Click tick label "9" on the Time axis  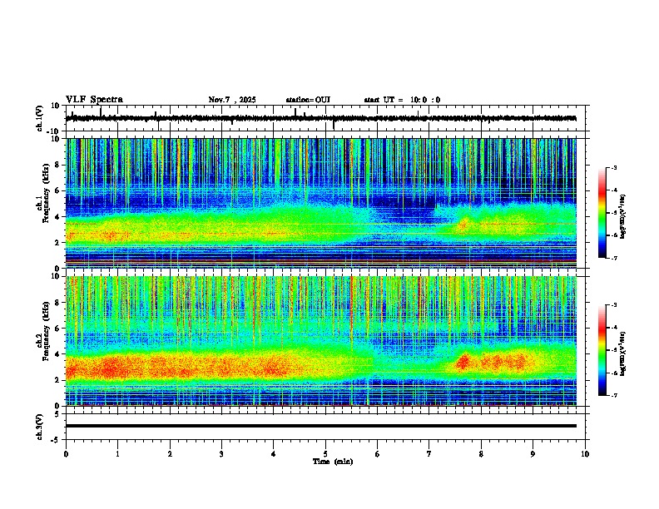[533, 454]
